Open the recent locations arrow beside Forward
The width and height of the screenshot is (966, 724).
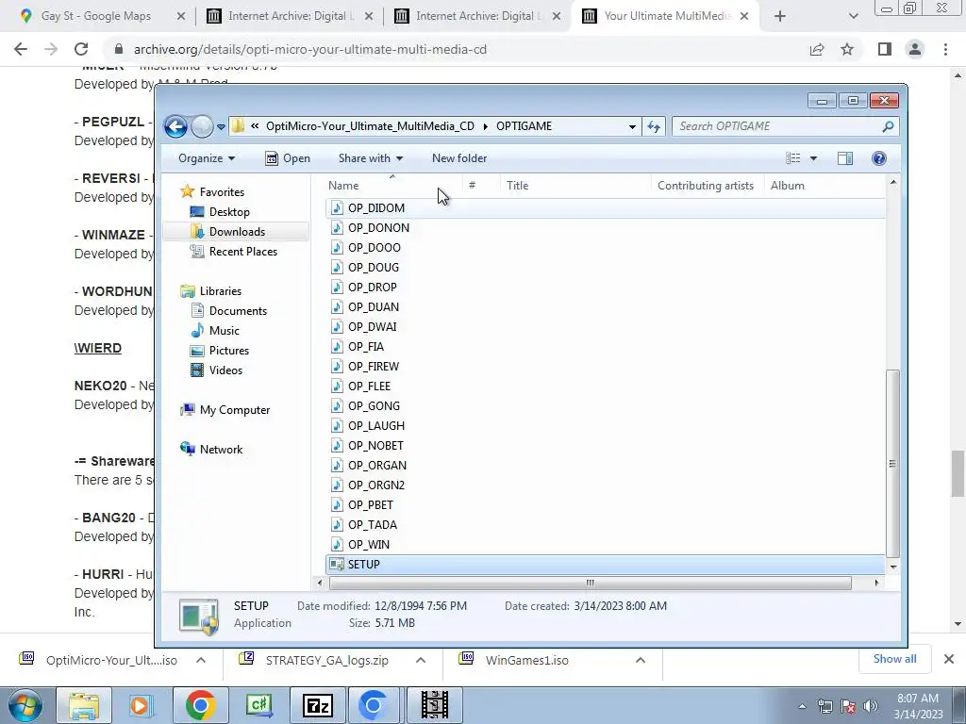(221, 127)
